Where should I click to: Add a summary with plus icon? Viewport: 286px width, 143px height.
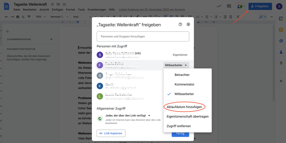click(x=51, y=39)
